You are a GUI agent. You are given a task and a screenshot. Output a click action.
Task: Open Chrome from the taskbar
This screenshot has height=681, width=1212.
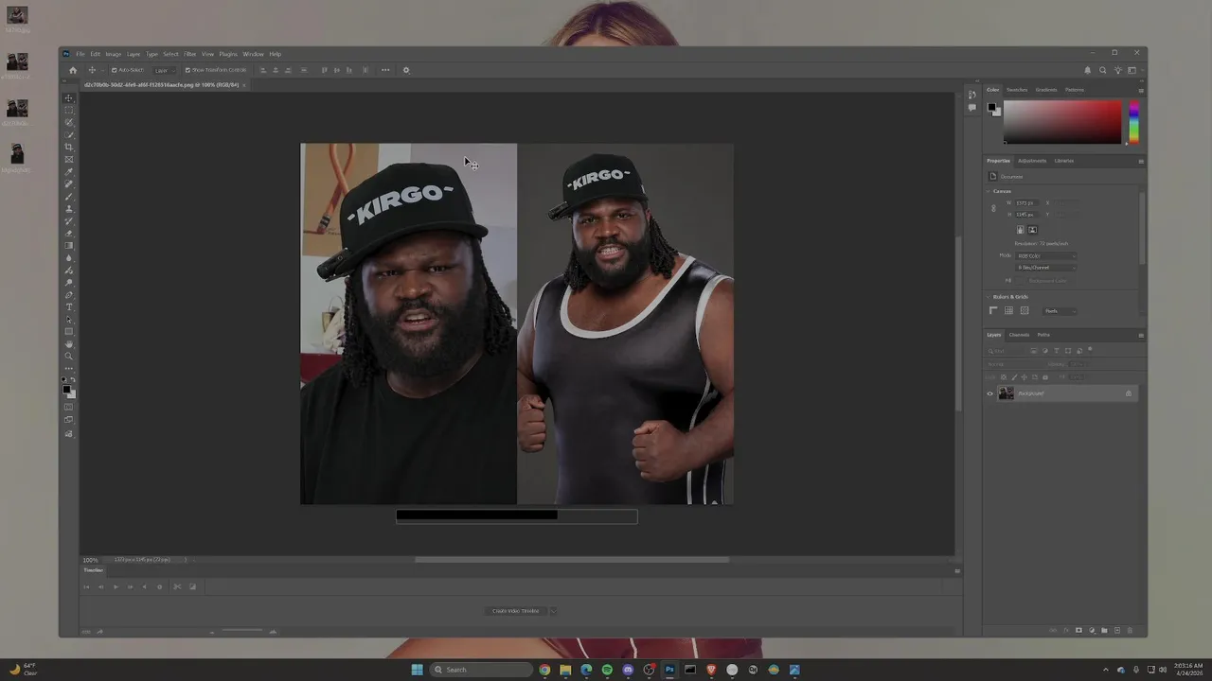544,670
